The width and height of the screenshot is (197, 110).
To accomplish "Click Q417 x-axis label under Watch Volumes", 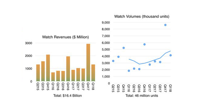I will point(165,88).
